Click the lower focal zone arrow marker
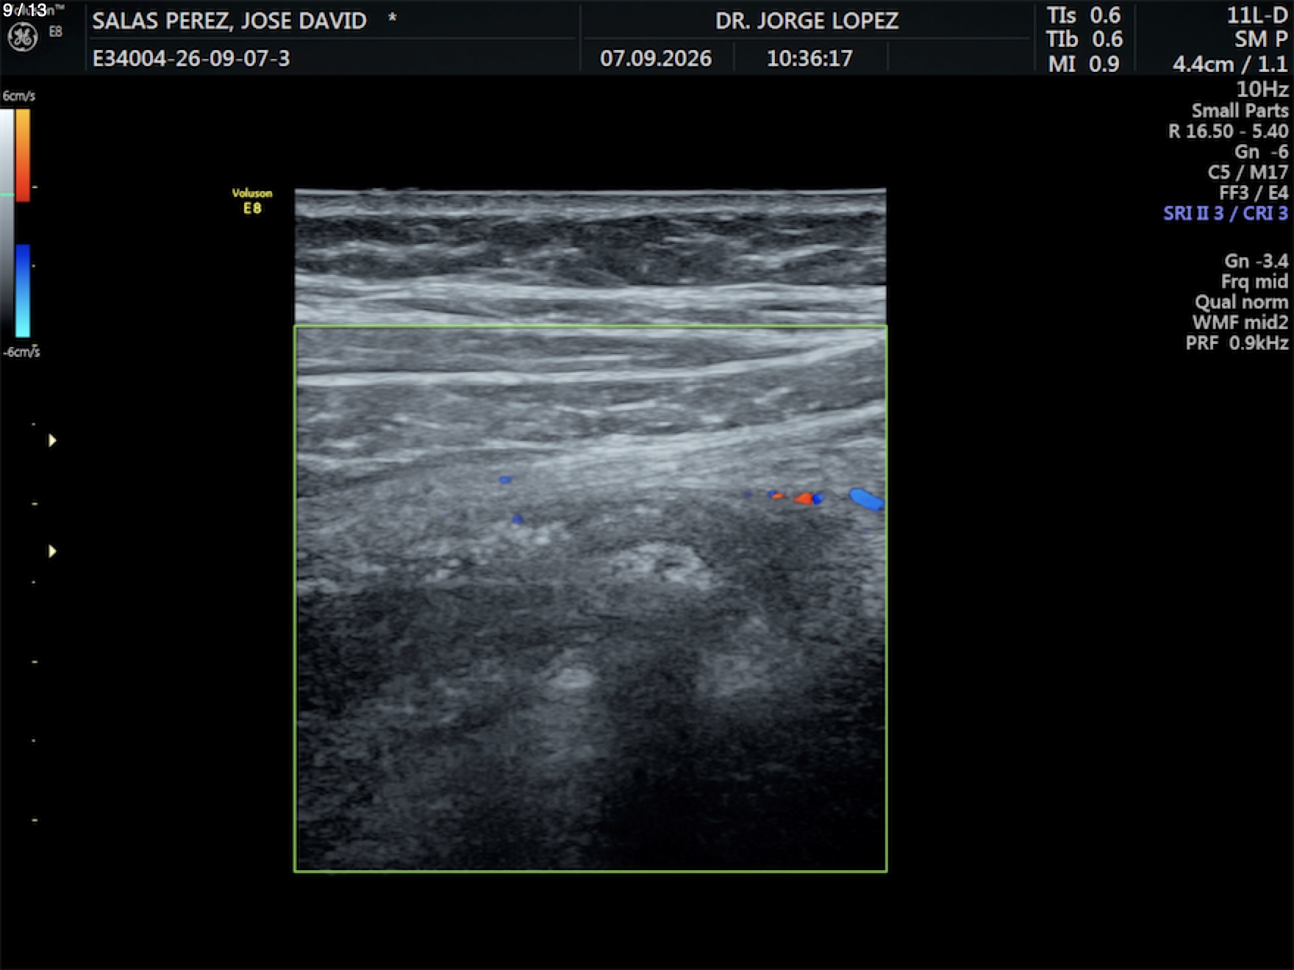 click(x=52, y=551)
